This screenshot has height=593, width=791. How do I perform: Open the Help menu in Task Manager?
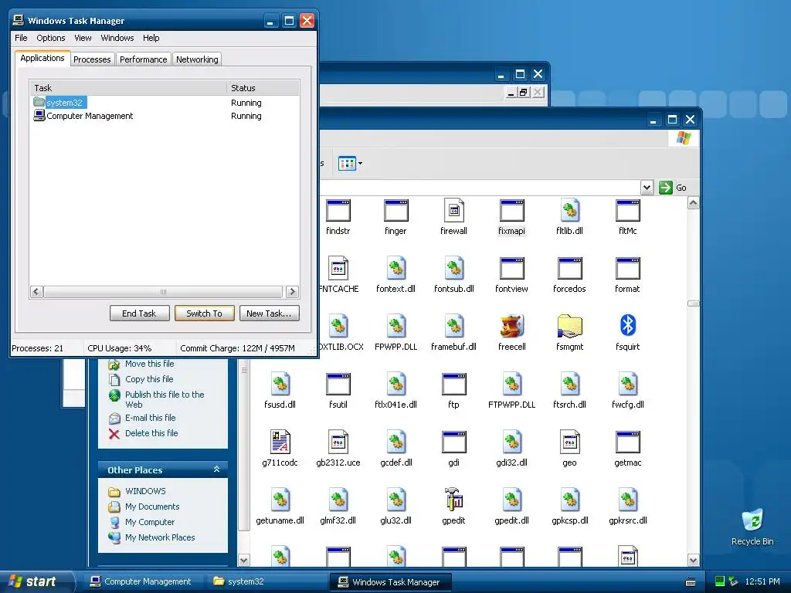coord(151,38)
